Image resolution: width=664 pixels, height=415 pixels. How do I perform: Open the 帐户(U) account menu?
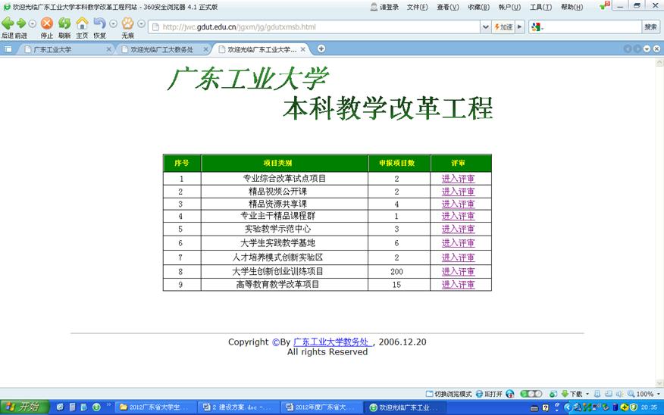(x=509, y=7)
